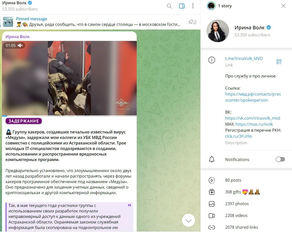Close the channel info panel
The height and width of the screenshot is (232, 292).
point(283,6)
